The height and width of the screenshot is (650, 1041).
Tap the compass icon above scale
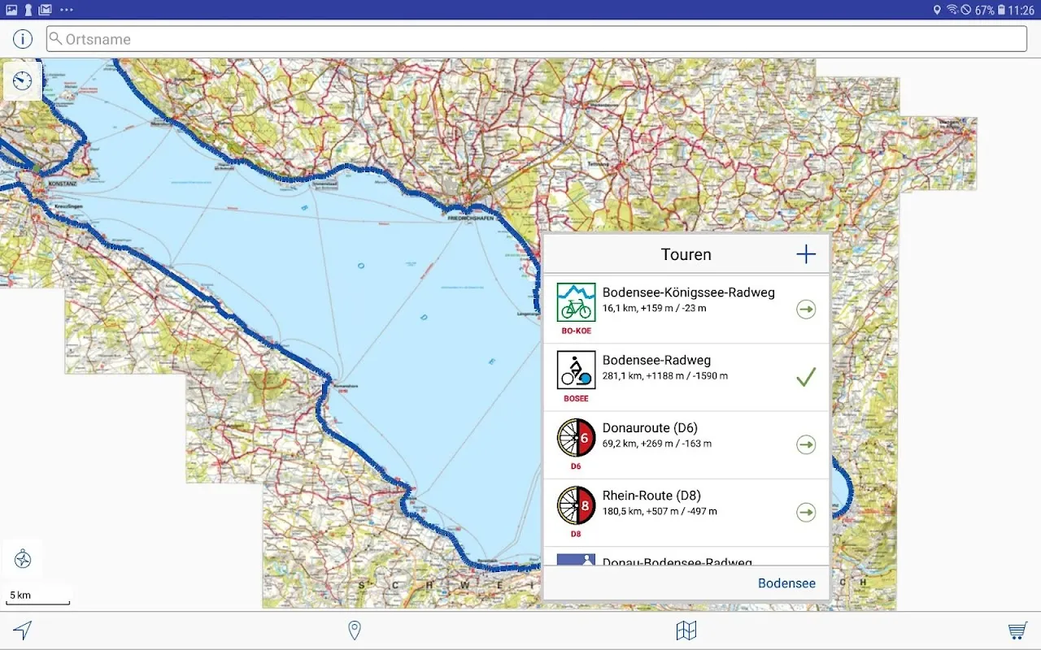(x=23, y=559)
